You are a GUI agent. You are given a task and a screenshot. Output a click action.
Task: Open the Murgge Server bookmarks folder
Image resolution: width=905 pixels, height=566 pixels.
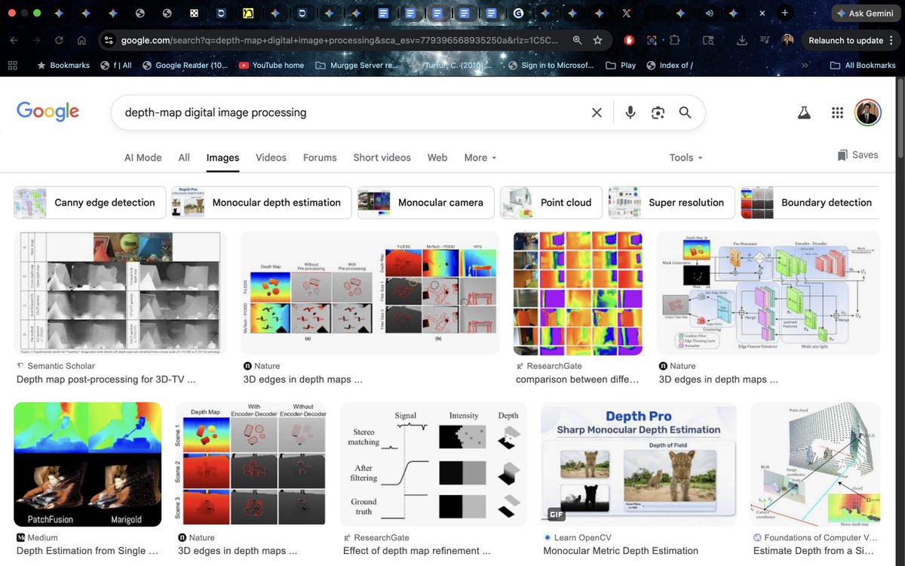pos(356,65)
